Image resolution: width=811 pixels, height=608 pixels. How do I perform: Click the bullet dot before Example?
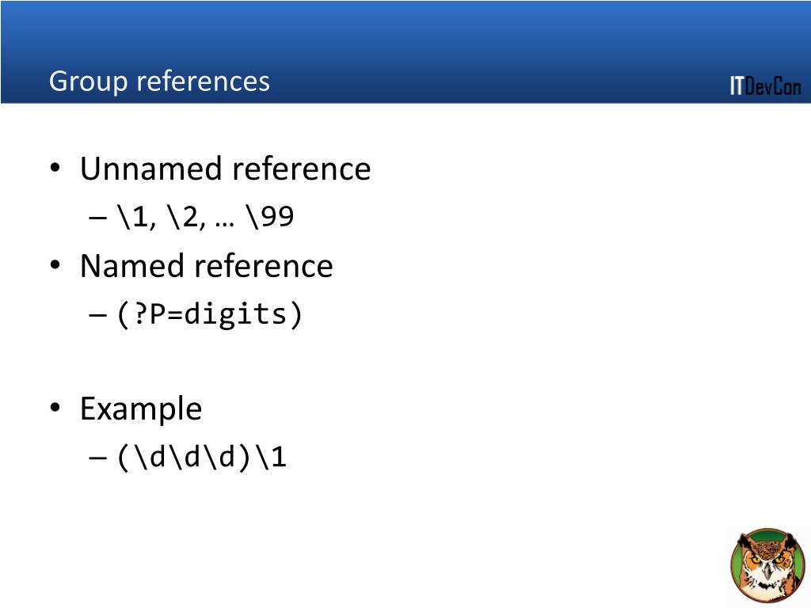(55, 408)
